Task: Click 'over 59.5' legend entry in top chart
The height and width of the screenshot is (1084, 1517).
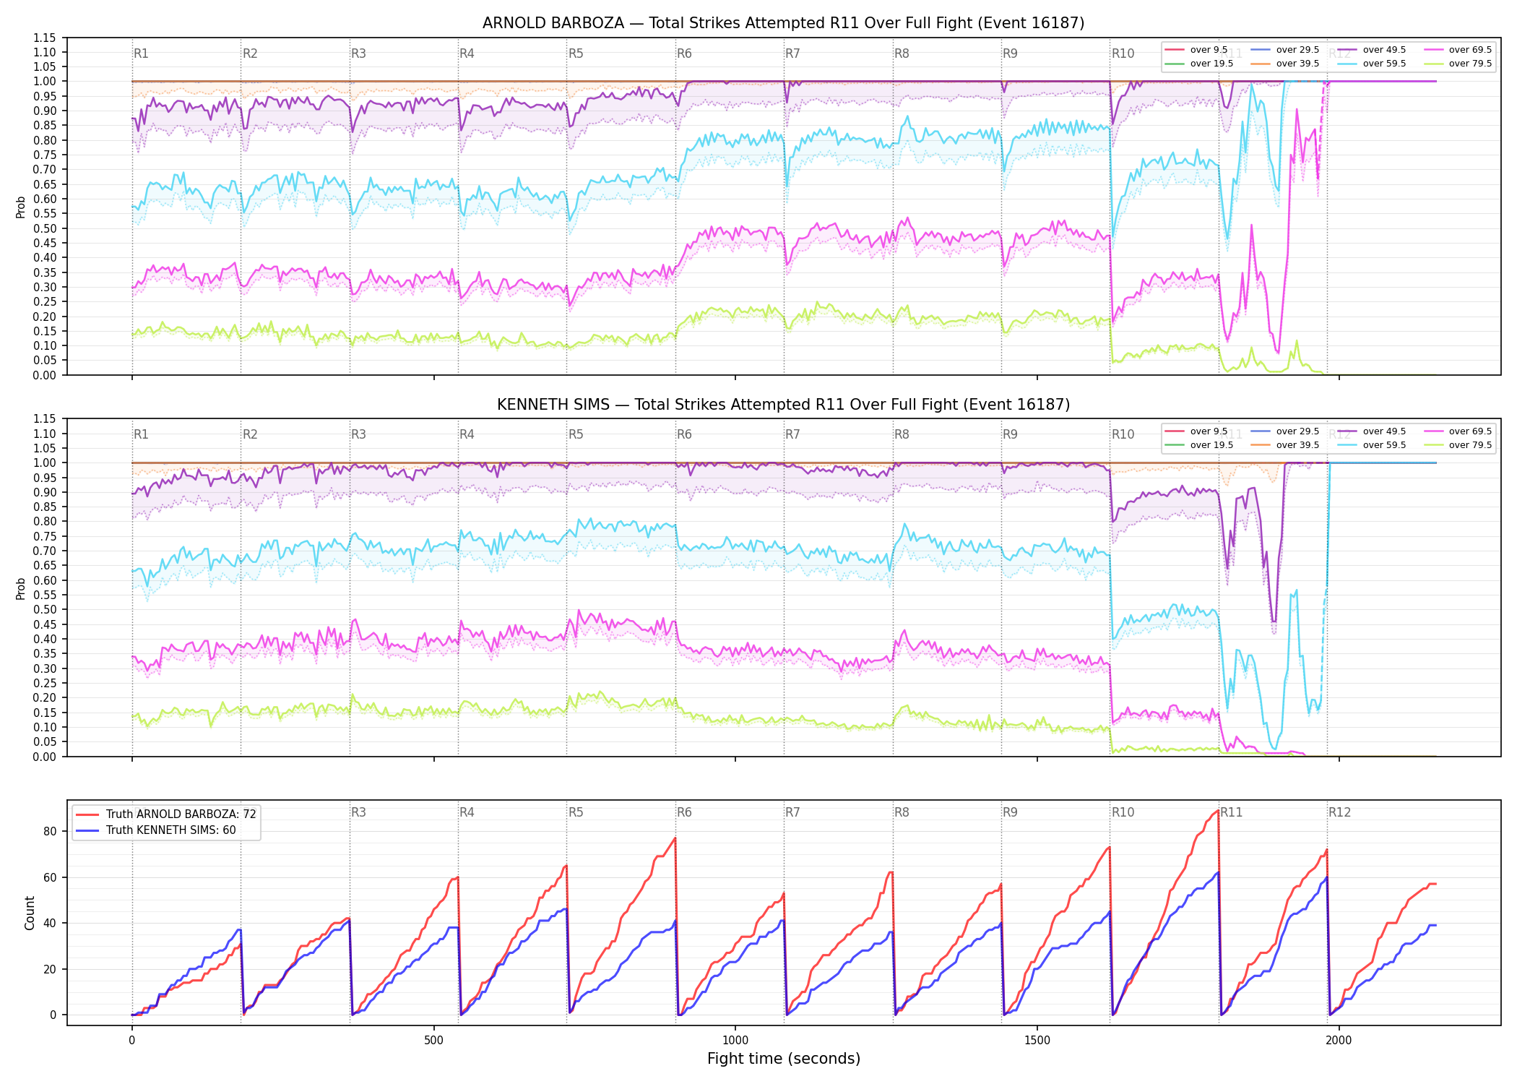Action: [x=1372, y=64]
